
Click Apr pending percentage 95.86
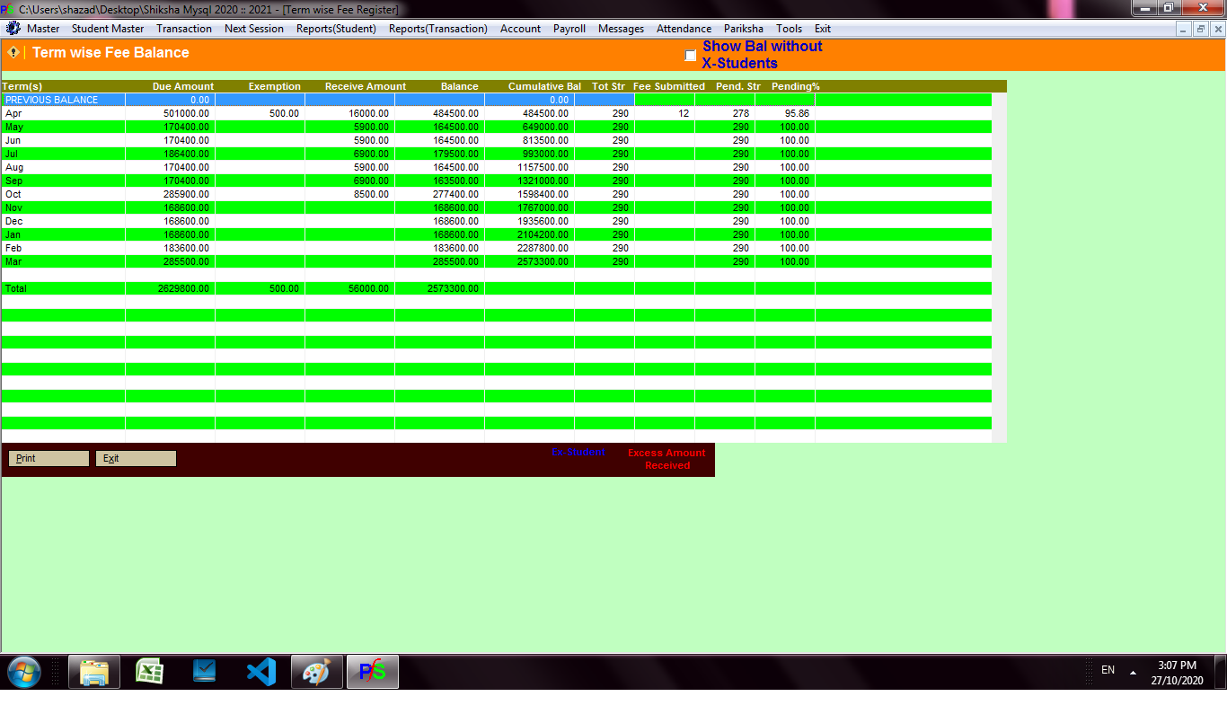click(x=797, y=113)
